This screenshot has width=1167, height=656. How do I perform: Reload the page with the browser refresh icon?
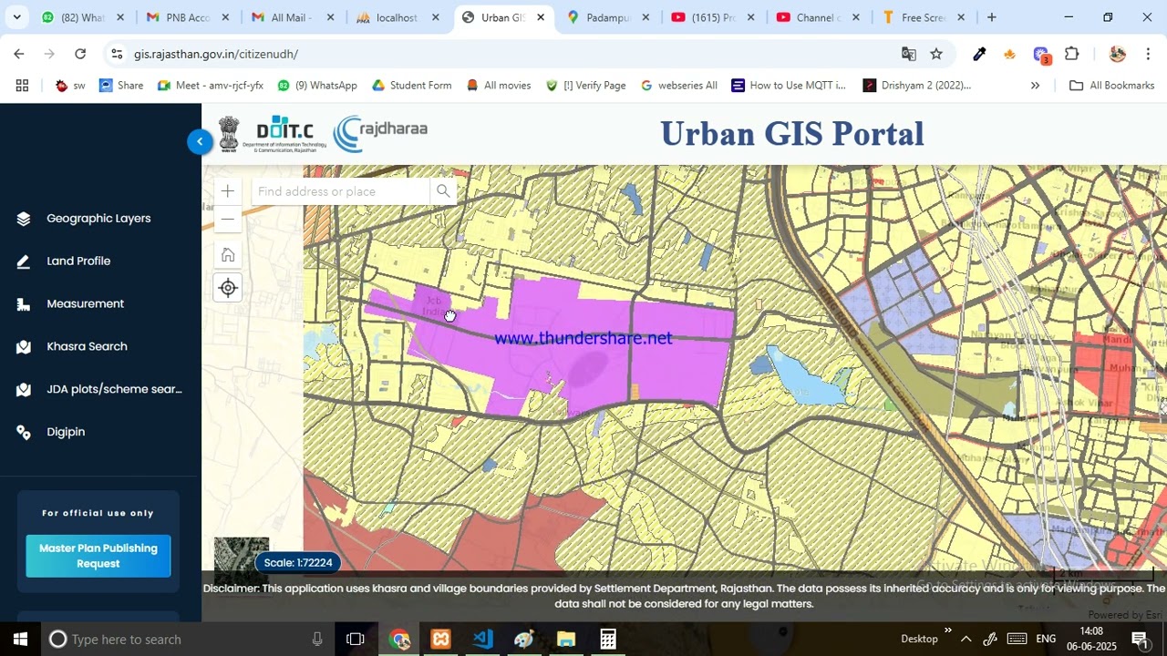80,55
